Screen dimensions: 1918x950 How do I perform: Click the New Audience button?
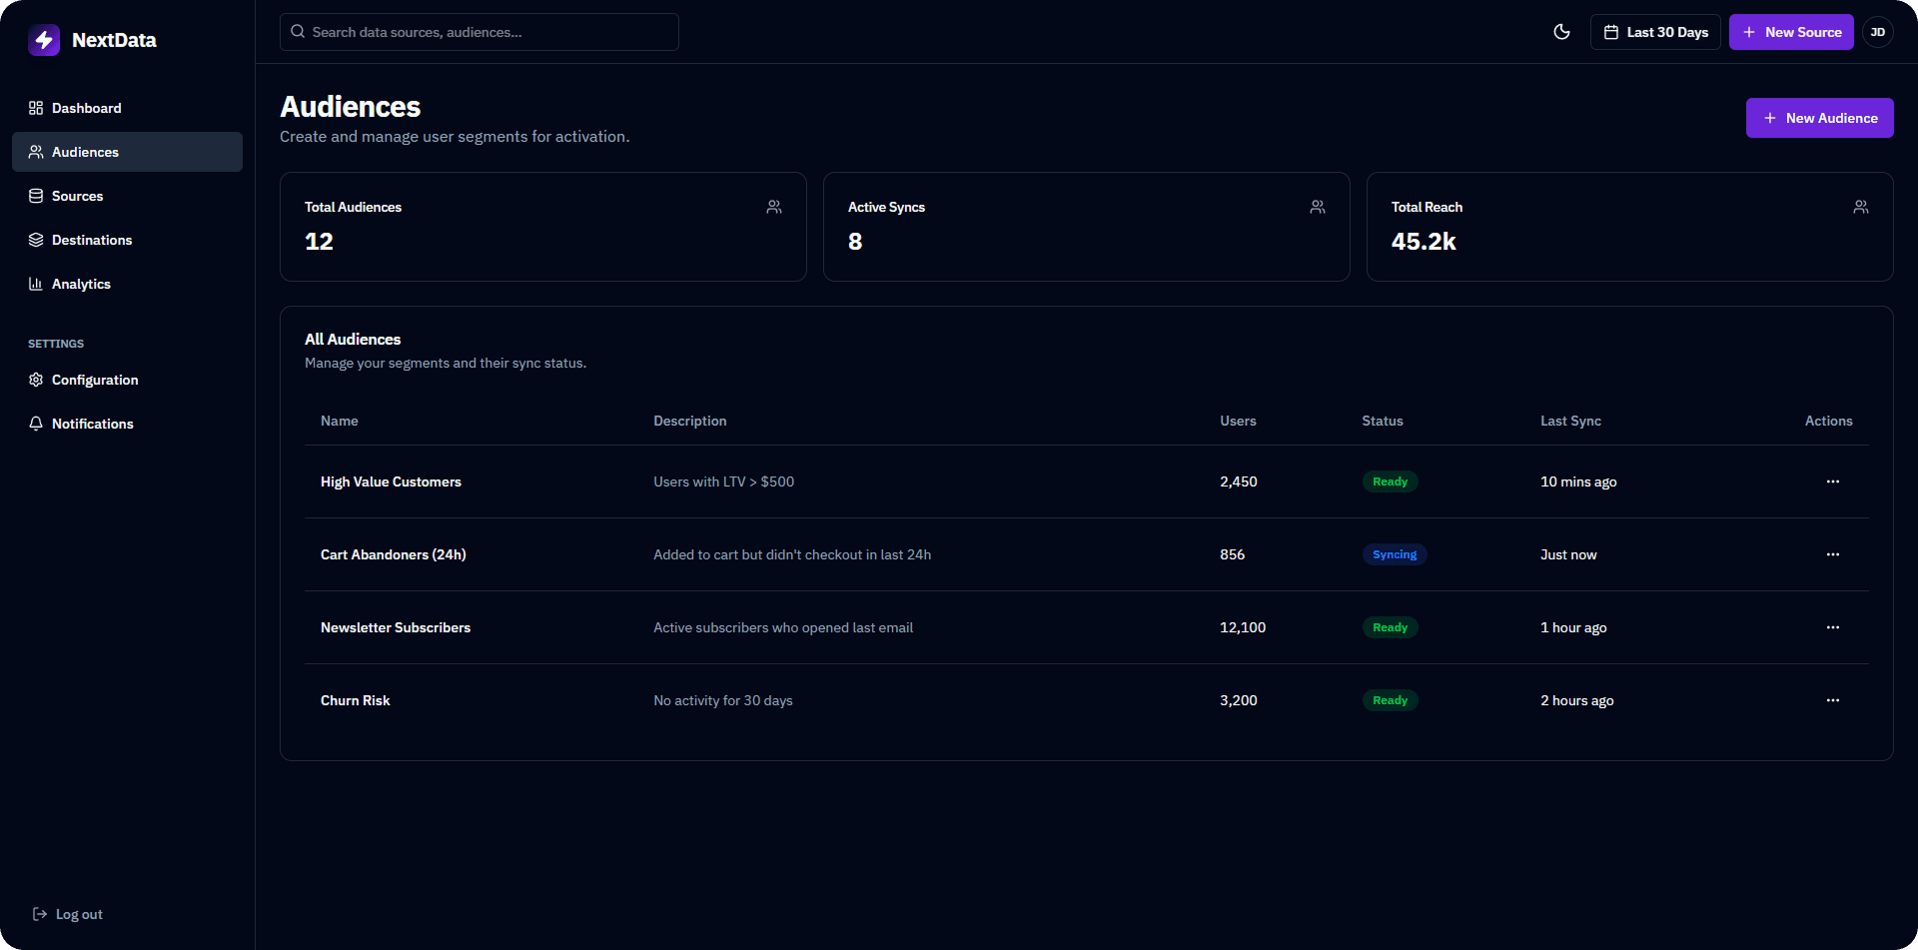tap(1819, 117)
